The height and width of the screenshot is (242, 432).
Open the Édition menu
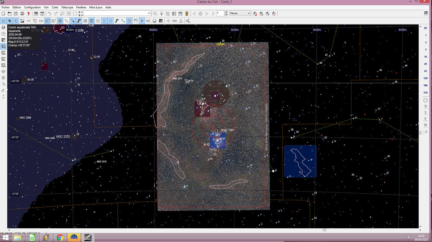click(16, 7)
